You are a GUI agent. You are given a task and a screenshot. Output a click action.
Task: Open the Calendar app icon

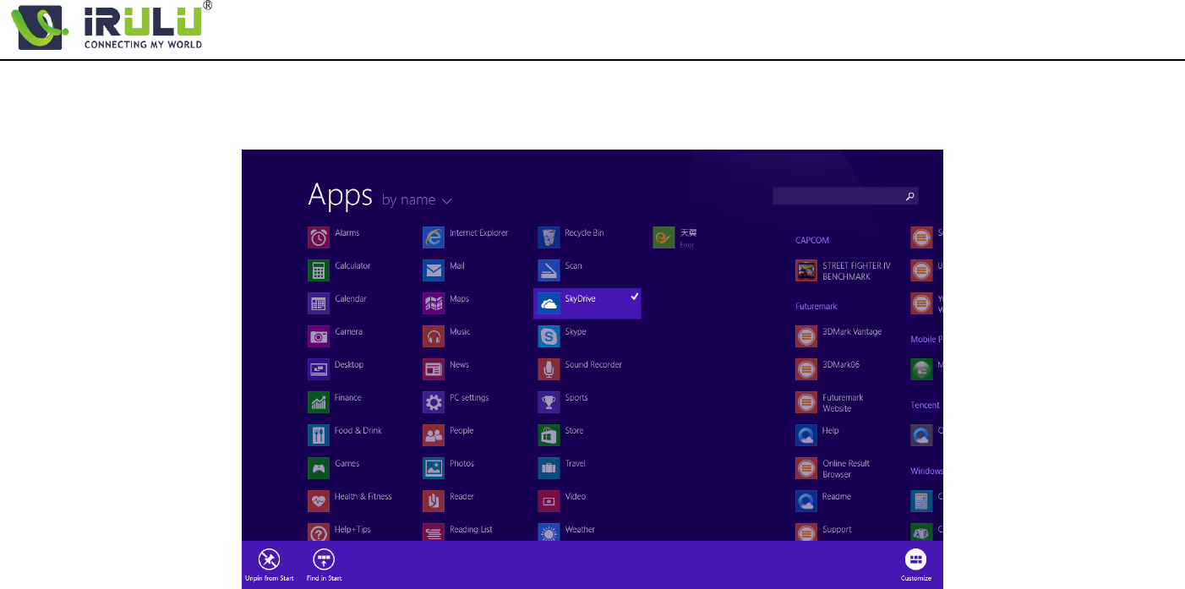(x=319, y=303)
